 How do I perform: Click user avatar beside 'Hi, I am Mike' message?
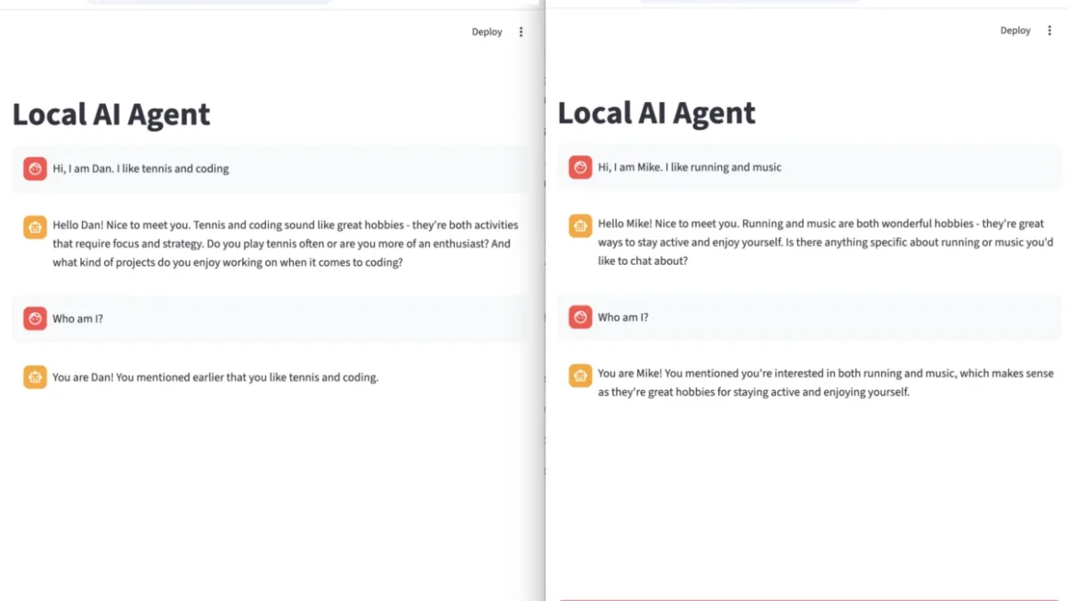click(x=580, y=168)
